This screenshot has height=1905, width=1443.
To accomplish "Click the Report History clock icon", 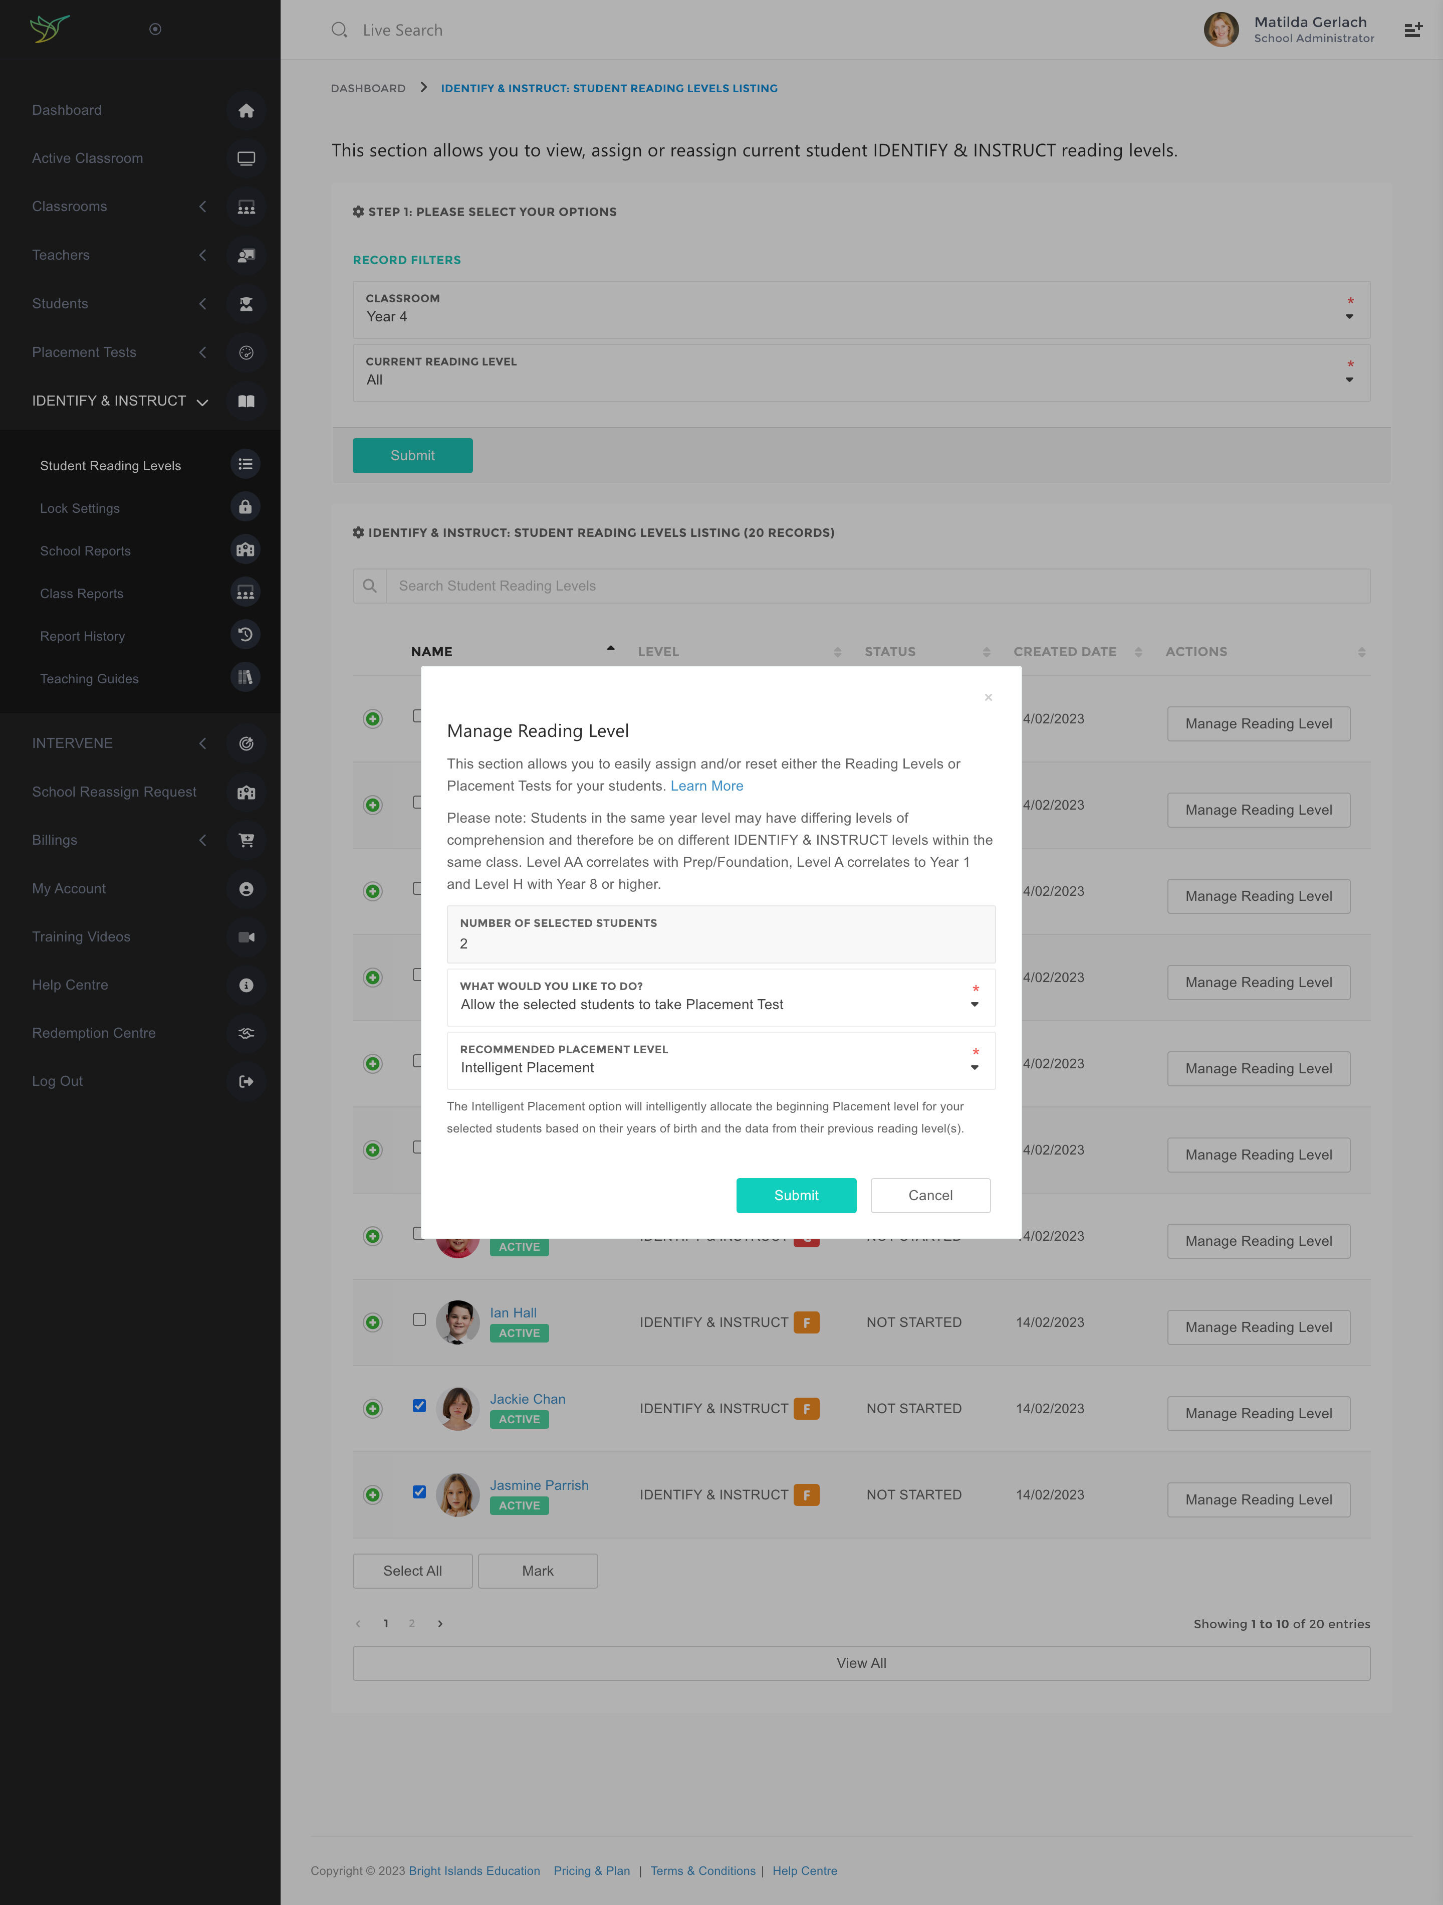I will point(246,636).
